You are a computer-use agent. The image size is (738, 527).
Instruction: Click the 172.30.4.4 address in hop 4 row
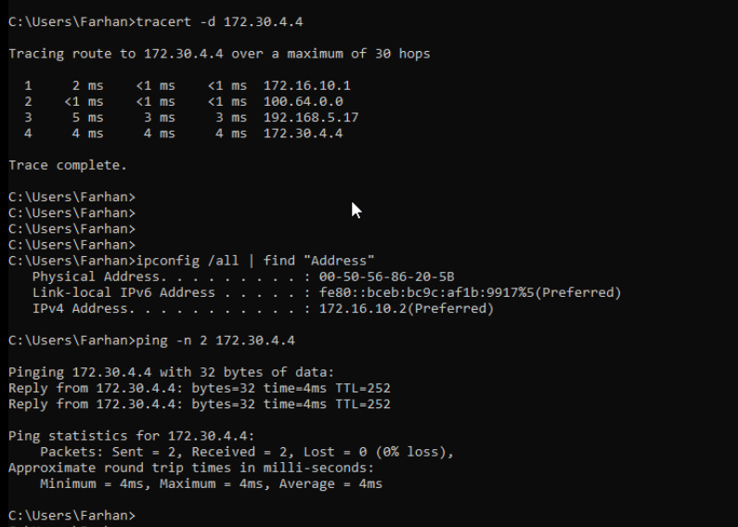(x=303, y=134)
